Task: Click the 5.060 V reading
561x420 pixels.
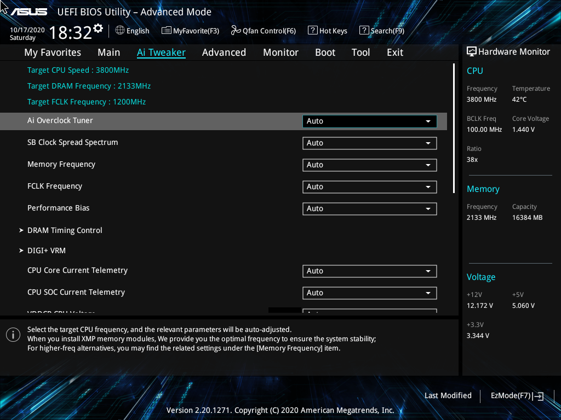Action: (523, 306)
